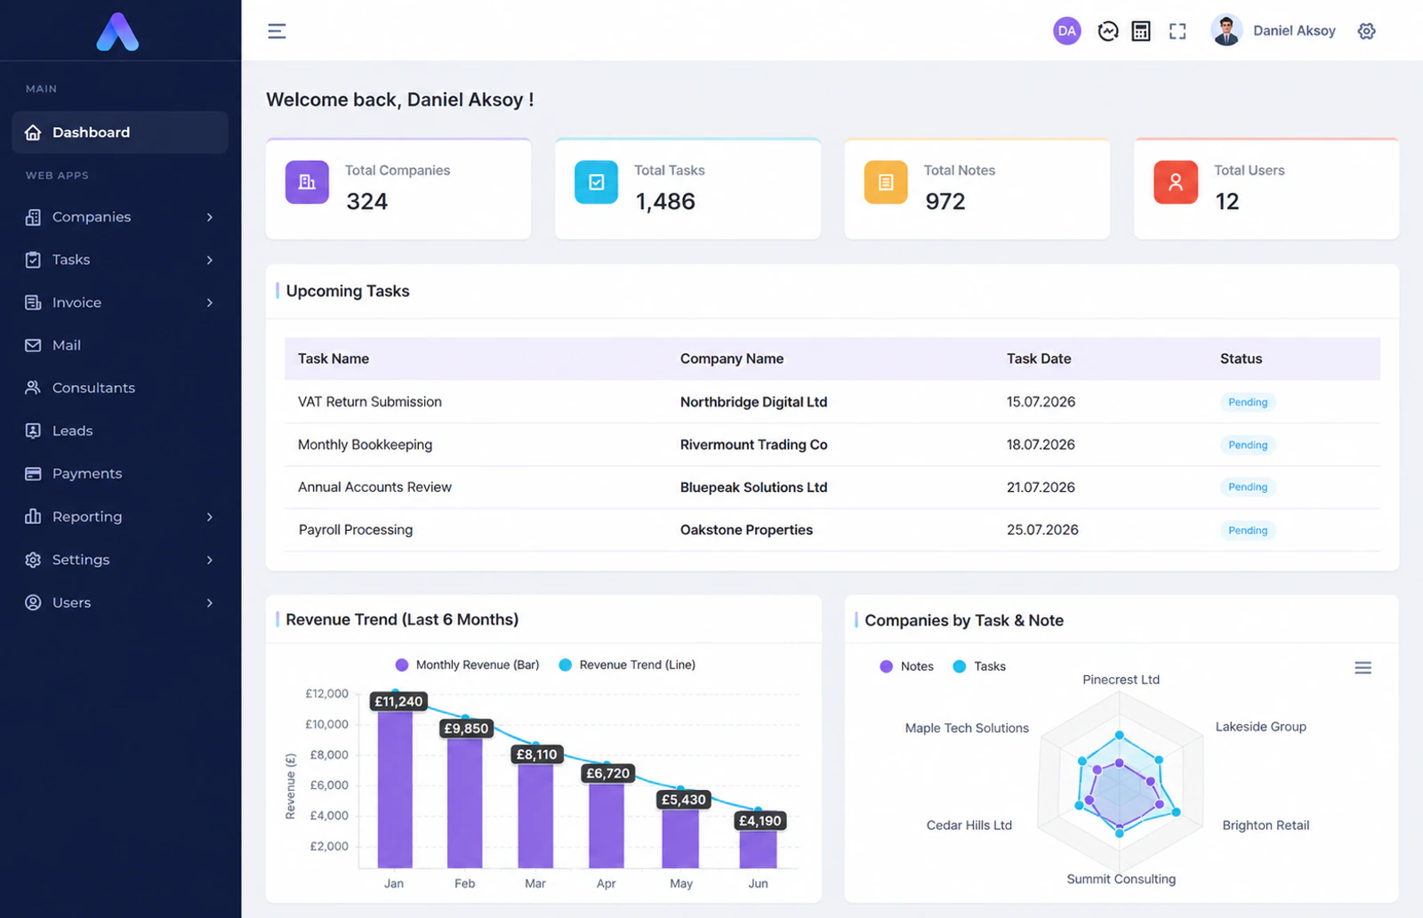Viewport: 1423px width, 918px height.
Task: Click the £4,190 June bar label
Action: [760, 820]
